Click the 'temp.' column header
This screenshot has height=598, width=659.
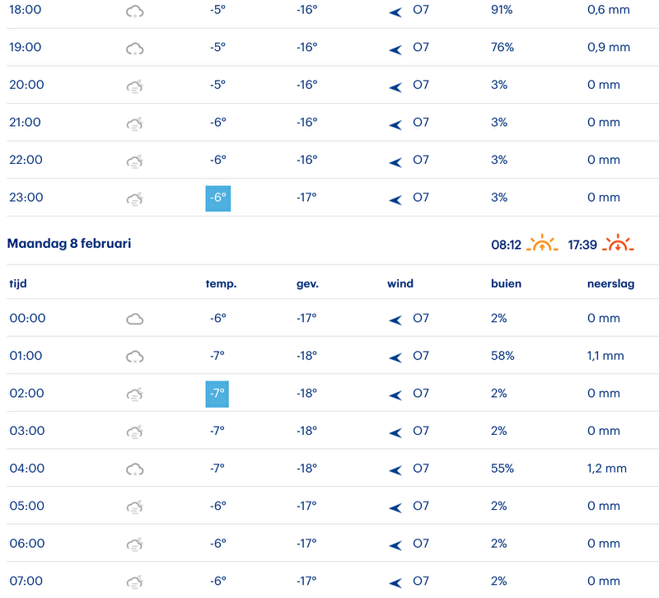[x=221, y=284]
